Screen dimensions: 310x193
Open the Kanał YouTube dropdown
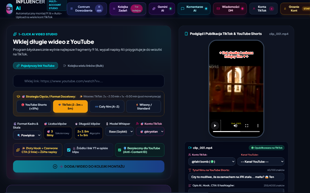[261, 161]
